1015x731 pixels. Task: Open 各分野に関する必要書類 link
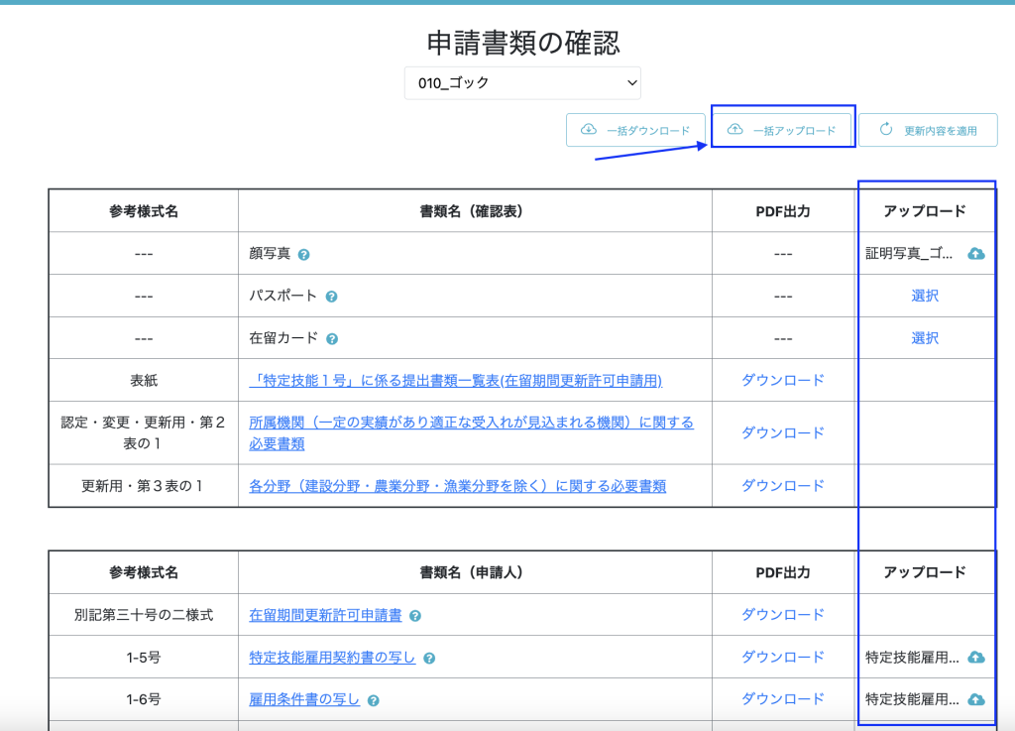click(457, 486)
